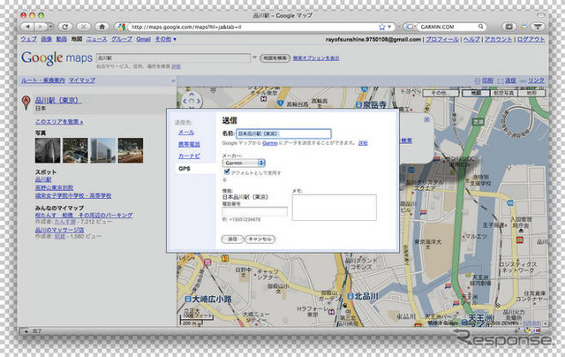This screenshot has height=357, width=565.
Task: Open the その他 map layers button
Action: pyautogui.click(x=441, y=93)
